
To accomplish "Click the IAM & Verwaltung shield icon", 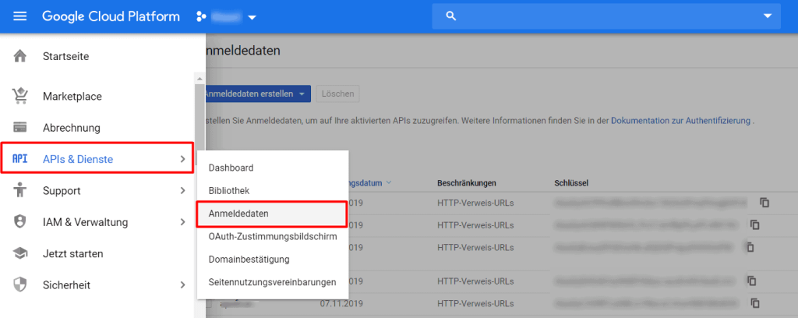I will 19,222.
